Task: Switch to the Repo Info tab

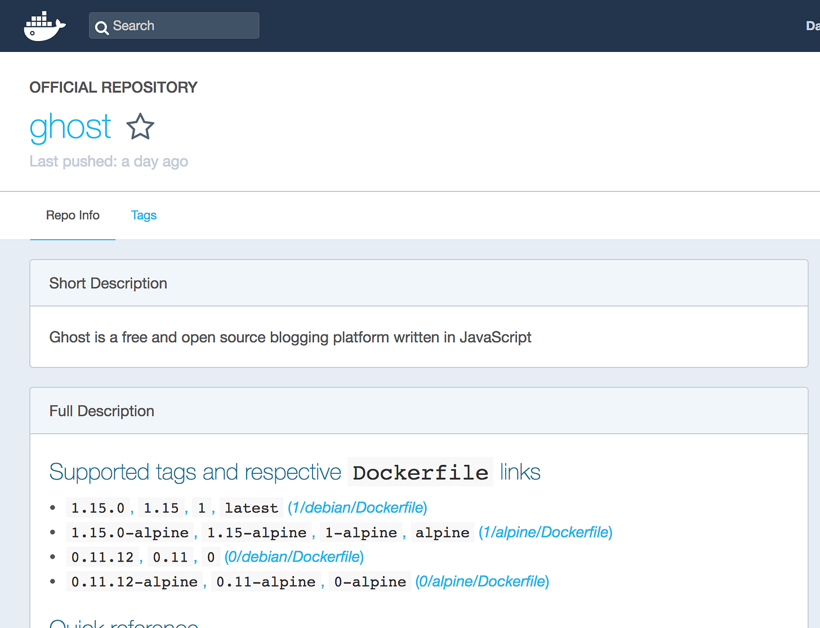Action: tap(73, 216)
